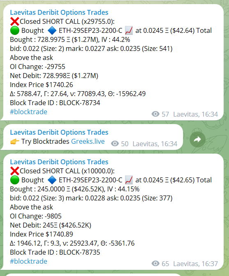Click text Index Price $1740.26
This screenshot has width=229, height=276.
(41, 85)
